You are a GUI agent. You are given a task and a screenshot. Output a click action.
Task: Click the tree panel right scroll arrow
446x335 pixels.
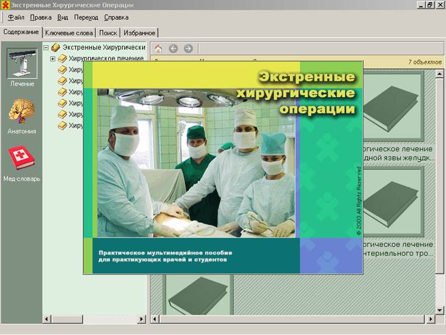[x=141, y=320]
